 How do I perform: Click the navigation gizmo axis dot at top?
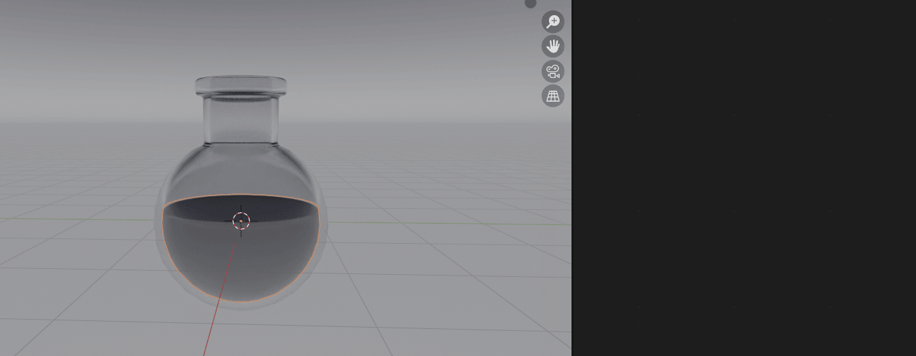[x=531, y=3]
